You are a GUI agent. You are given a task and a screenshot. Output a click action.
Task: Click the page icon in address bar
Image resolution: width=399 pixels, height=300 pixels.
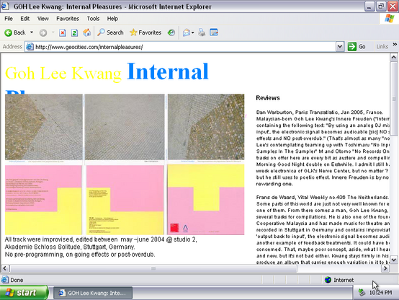coord(30,47)
